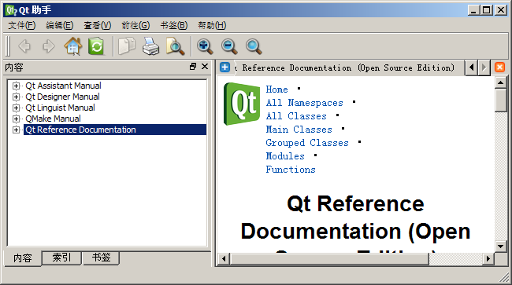Screen dimensions: 512x285
Task: Select Qt Linguist Manual in contents
Action: pos(60,108)
